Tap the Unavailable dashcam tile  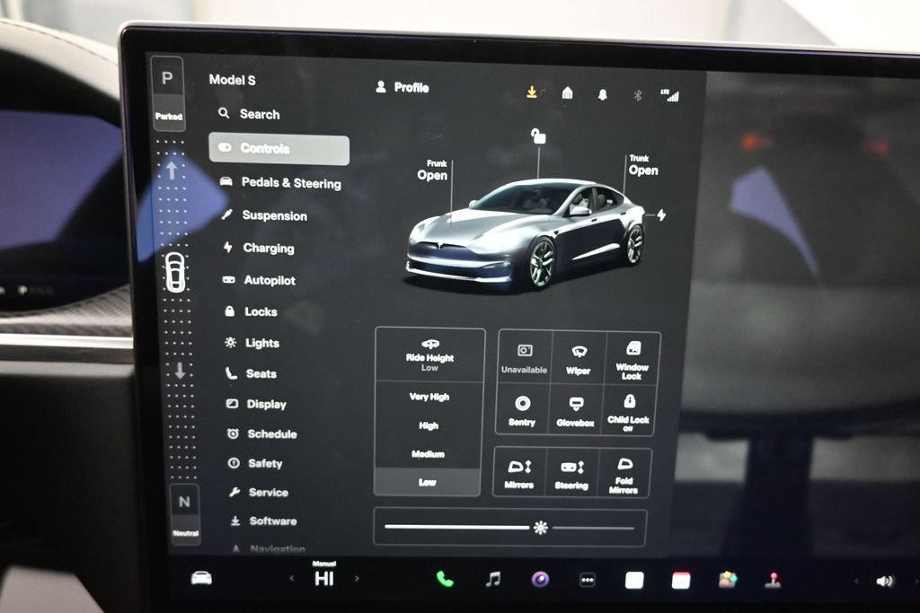point(525,359)
